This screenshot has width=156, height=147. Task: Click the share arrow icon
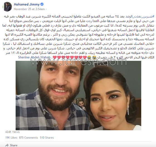coord(7,145)
